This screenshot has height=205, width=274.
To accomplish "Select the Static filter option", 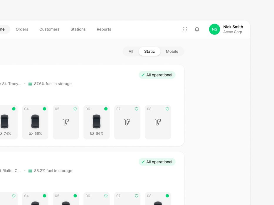I will click(x=149, y=51).
